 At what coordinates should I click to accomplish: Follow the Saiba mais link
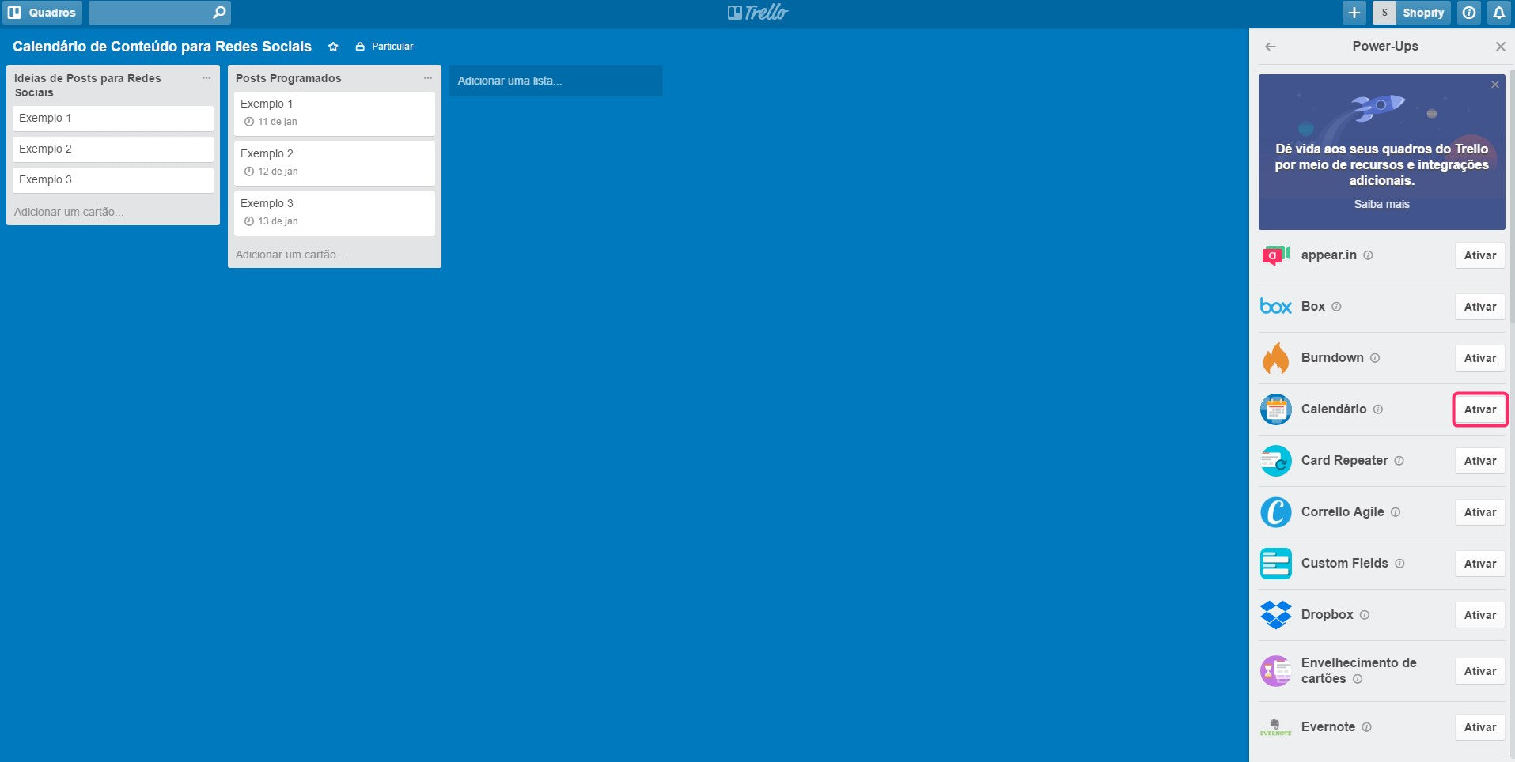point(1381,204)
